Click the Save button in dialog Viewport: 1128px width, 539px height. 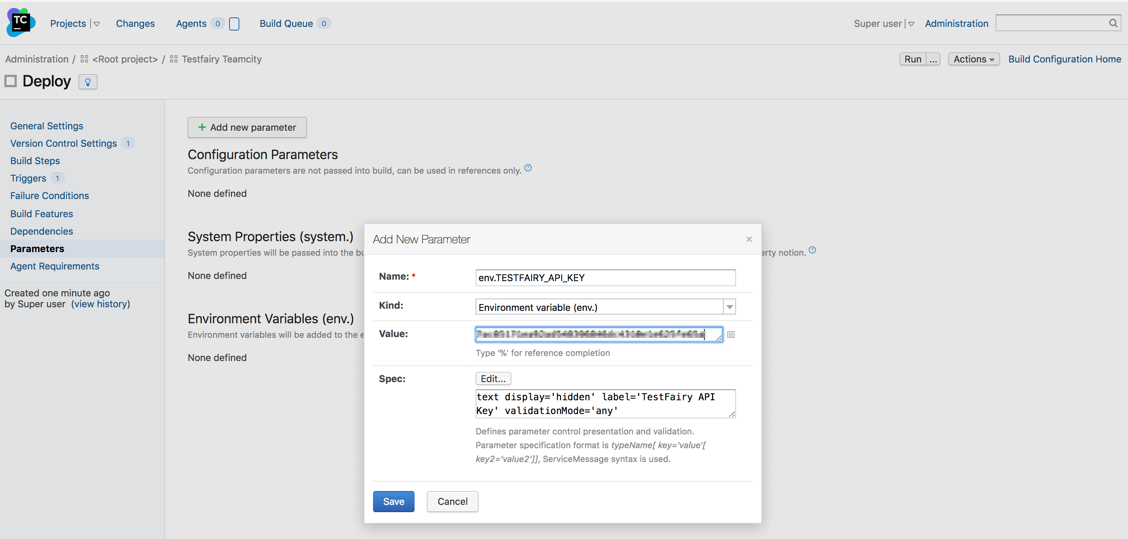pyautogui.click(x=393, y=501)
